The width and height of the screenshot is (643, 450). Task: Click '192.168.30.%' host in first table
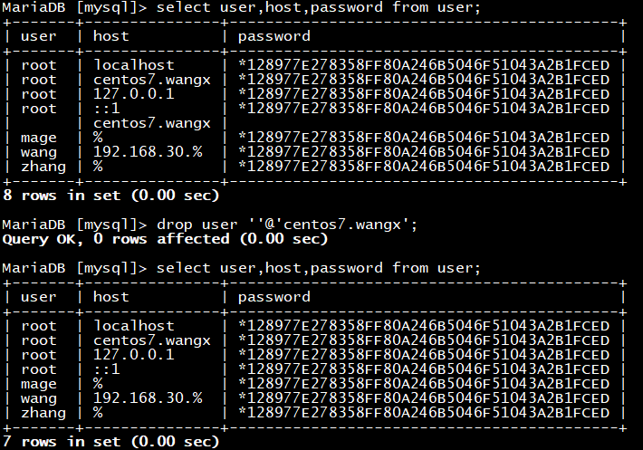pos(148,152)
